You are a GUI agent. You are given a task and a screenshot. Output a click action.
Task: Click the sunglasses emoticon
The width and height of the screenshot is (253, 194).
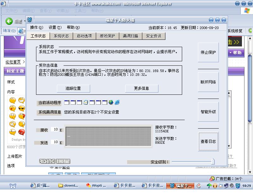(22, 108)
